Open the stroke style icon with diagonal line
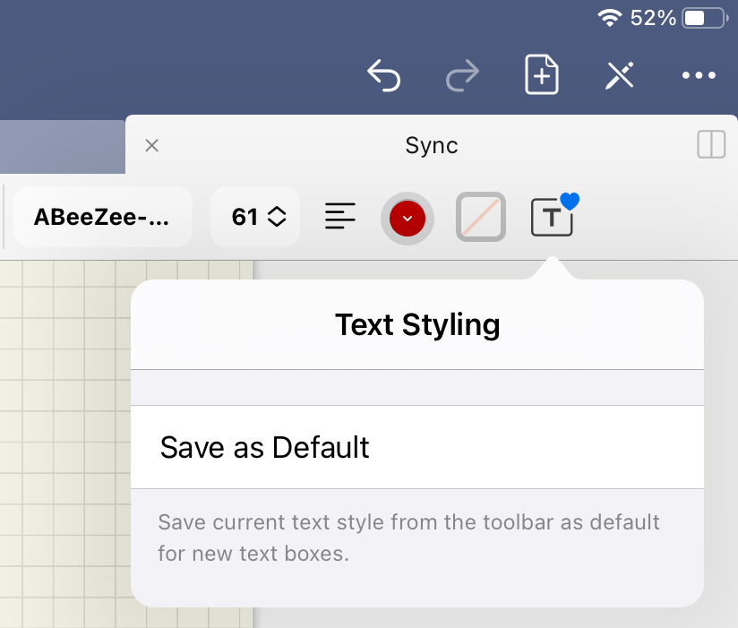 coord(481,218)
